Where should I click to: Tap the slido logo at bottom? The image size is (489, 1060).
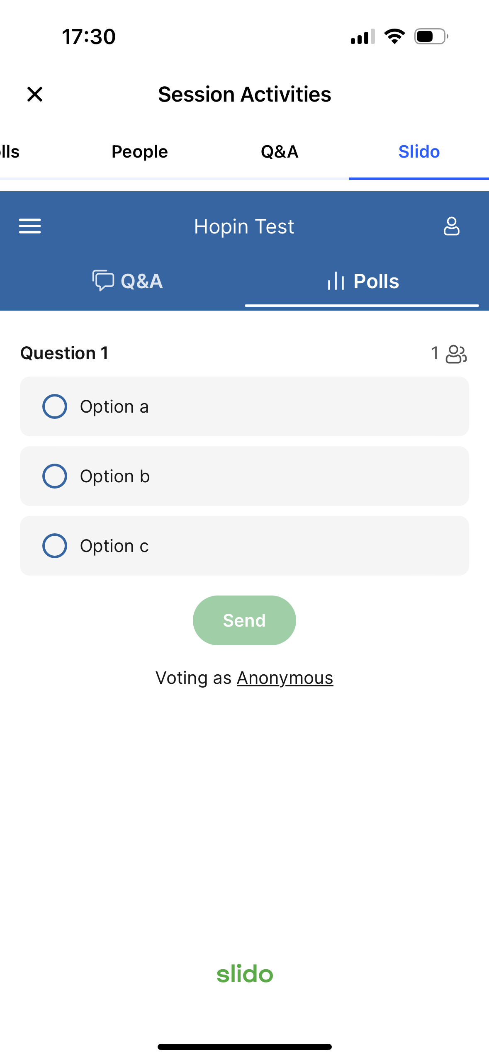coord(245,974)
